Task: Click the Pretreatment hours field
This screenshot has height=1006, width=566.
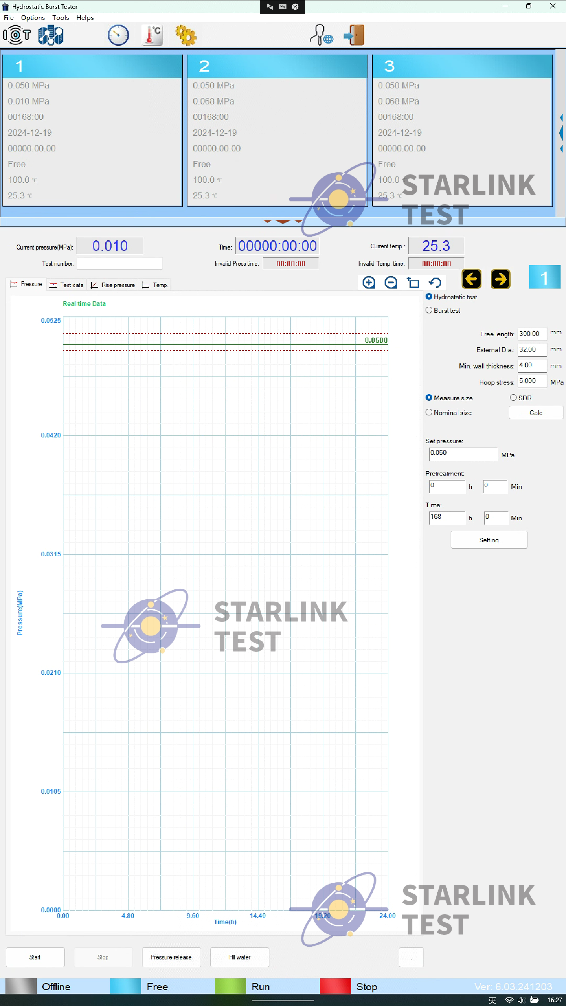Action: tap(447, 486)
